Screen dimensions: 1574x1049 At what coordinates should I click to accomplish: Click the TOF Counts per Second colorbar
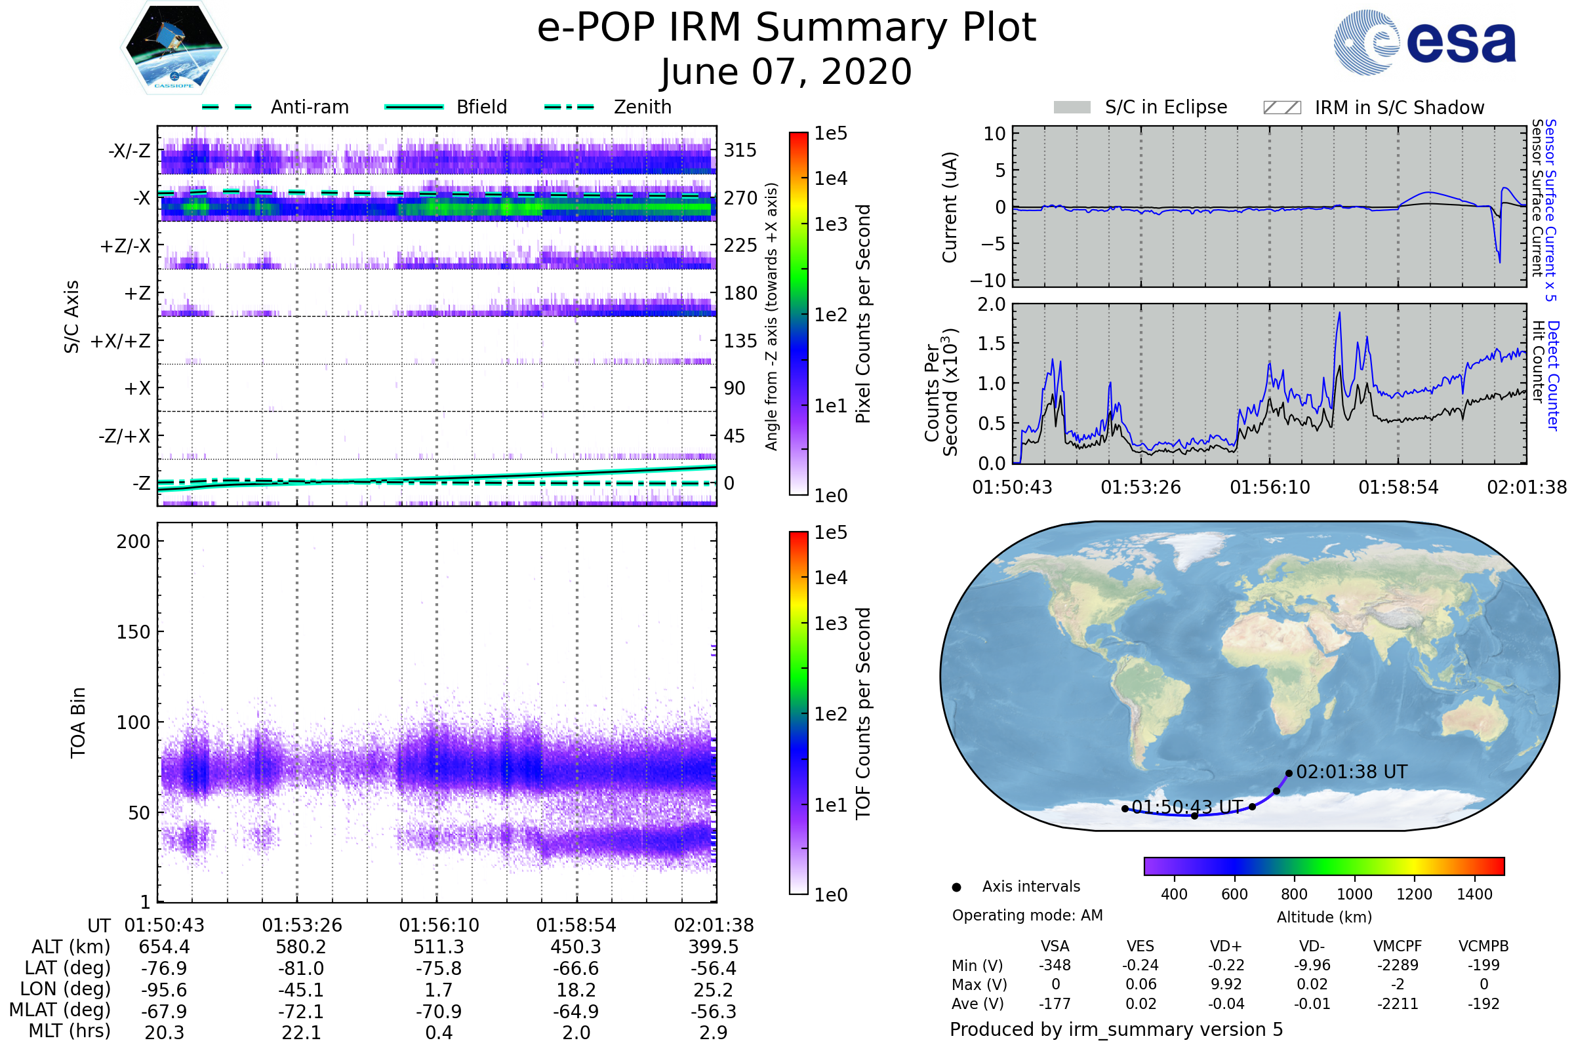coord(798,713)
